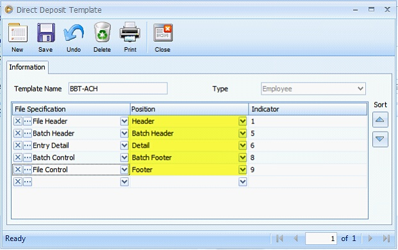Click the Batch Footer position text
The width and height of the screenshot is (398, 250).
(152, 157)
